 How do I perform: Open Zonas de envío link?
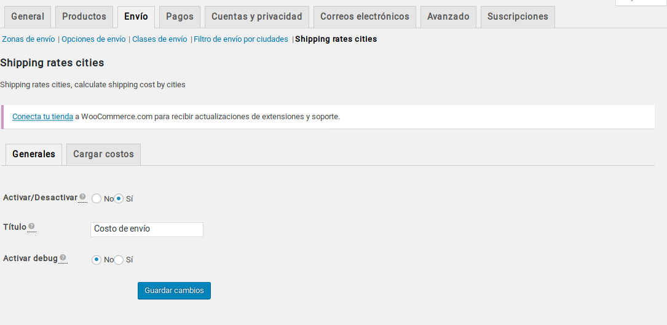coord(28,39)
